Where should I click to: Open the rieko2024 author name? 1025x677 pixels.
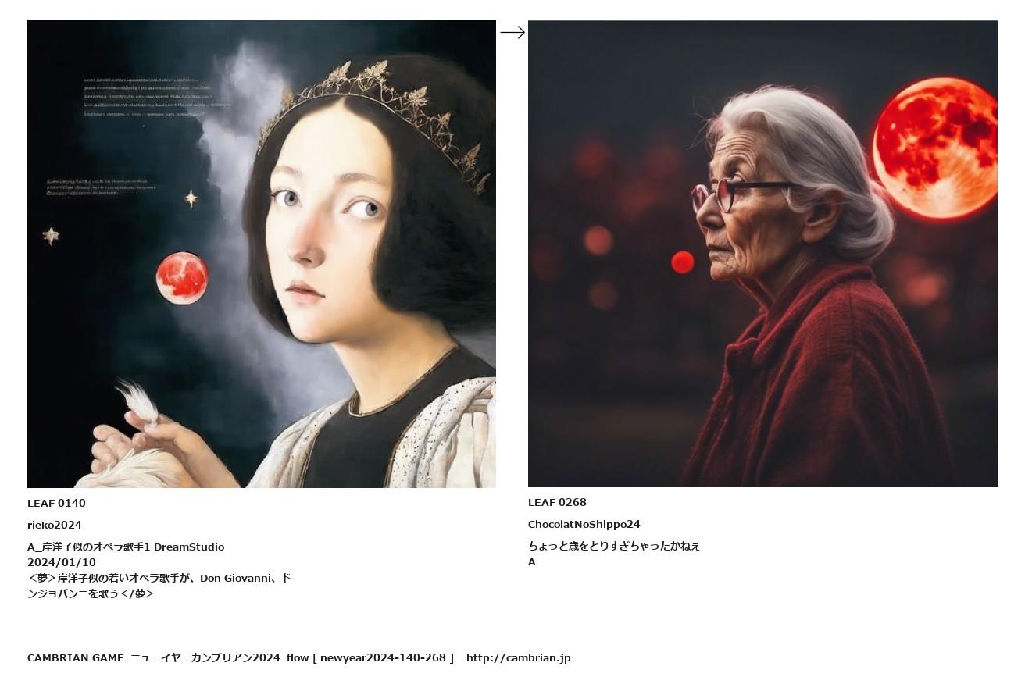pos(55,525)
